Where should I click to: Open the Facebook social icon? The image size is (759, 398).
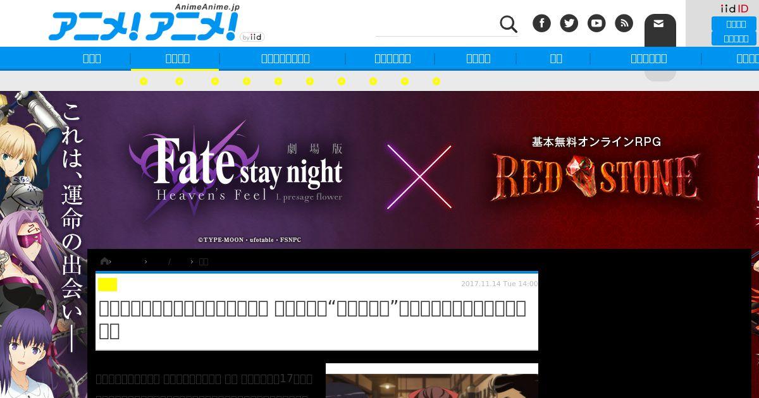pyautogui.click(x=541, y=23)
